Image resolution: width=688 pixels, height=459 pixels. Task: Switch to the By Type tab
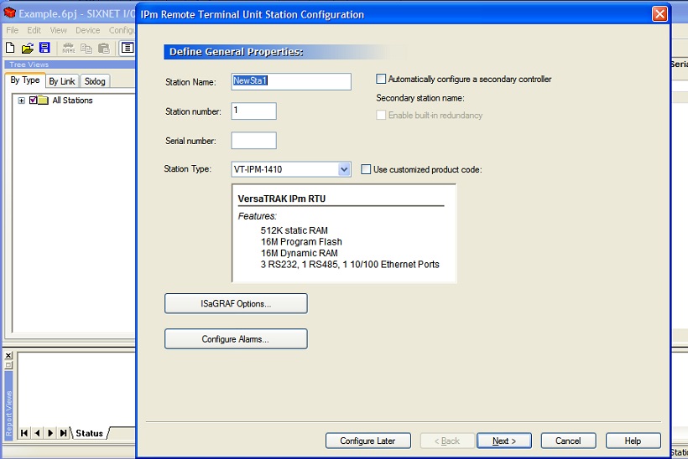(25, 80)
